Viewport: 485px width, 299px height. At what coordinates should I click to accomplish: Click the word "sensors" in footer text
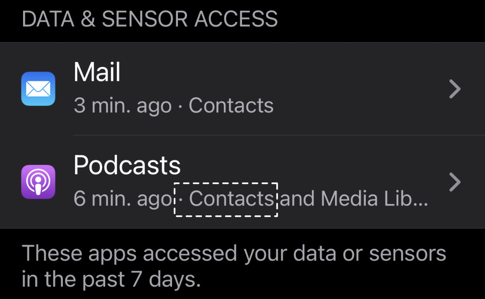(x=407, y=254)
